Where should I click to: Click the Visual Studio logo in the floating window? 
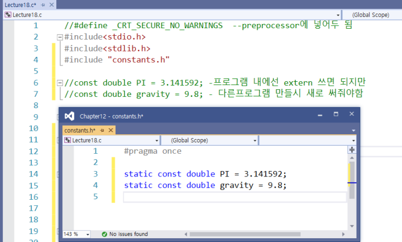(69, 116)
